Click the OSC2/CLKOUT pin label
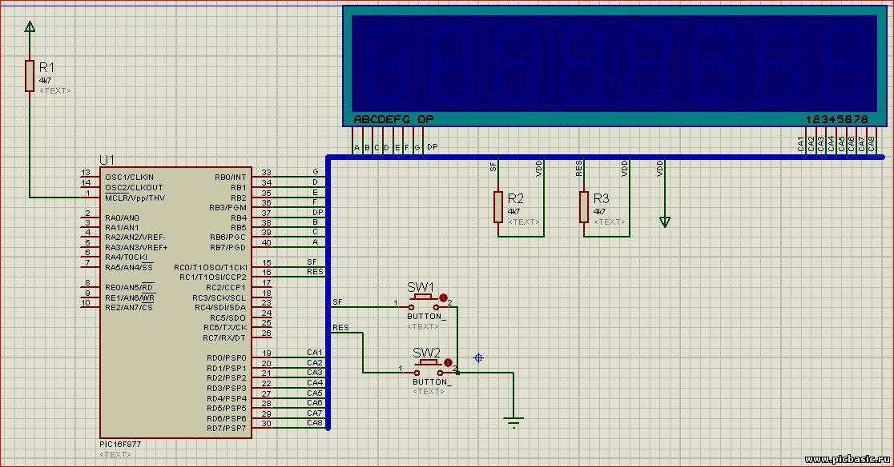Viewport: 894px width, 467px height. coord(134,187)
